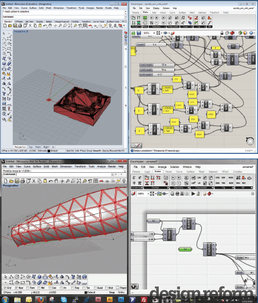
Task: Click the Save icon in top Rhino toolbar
Action: (x=15, y=26)
